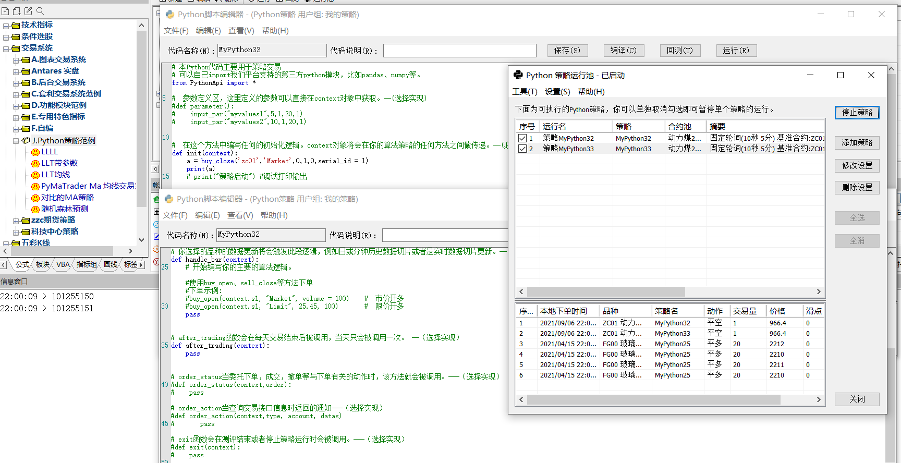Click smiley icon beside 随机森林预测
This screenshot has width=901, height=463.
point(35,210)
